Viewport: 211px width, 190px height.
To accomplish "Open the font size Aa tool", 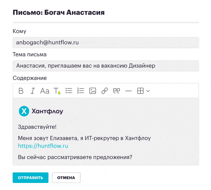I will pyautogui.click(x=45, y=91).
